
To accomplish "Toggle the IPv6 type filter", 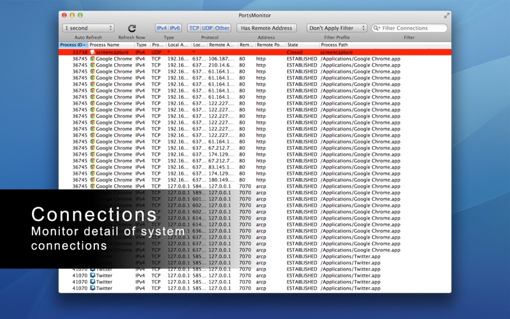I will pos(175,28).
